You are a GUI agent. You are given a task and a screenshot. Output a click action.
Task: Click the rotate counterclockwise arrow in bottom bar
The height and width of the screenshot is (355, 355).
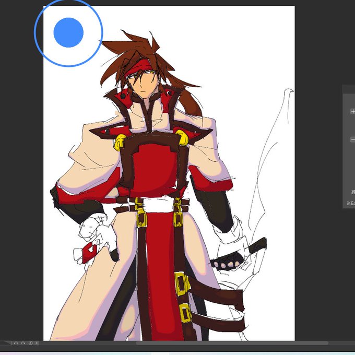[x=16, y=343]
